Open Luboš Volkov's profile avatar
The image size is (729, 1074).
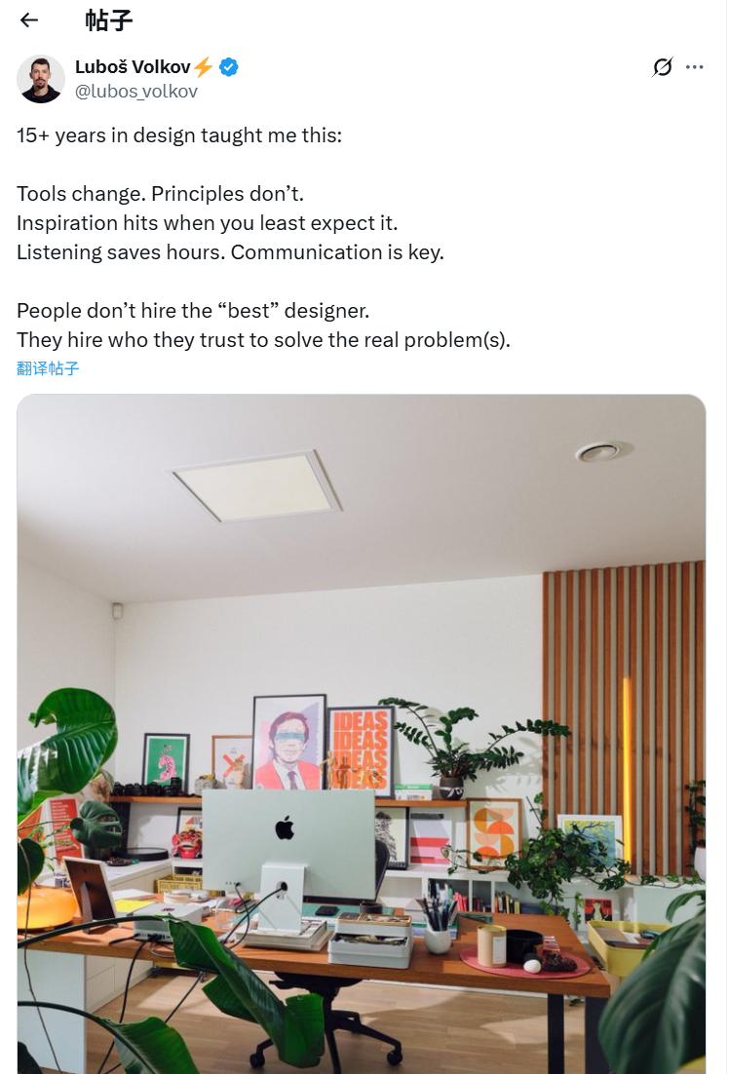click(x=41, y=79)
